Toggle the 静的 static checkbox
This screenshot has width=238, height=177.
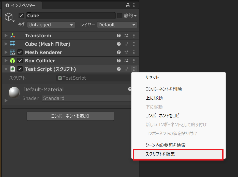120,16
